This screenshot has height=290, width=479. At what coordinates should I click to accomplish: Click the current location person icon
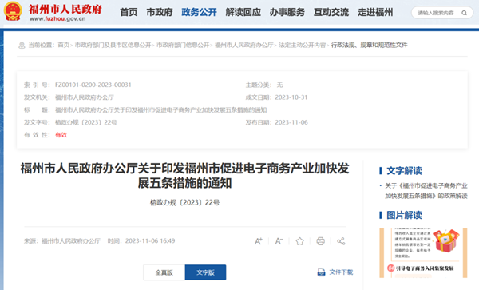pyautogui.click(x=22, y=46)
